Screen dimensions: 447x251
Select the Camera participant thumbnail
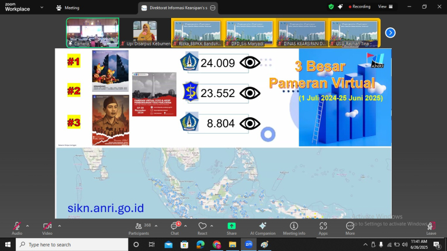point(93,33)
